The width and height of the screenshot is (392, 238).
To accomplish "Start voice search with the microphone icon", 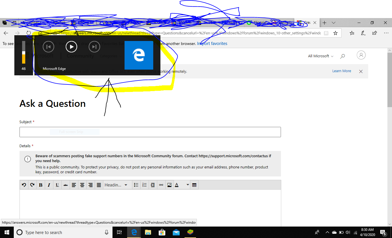I will coord(106,232).
